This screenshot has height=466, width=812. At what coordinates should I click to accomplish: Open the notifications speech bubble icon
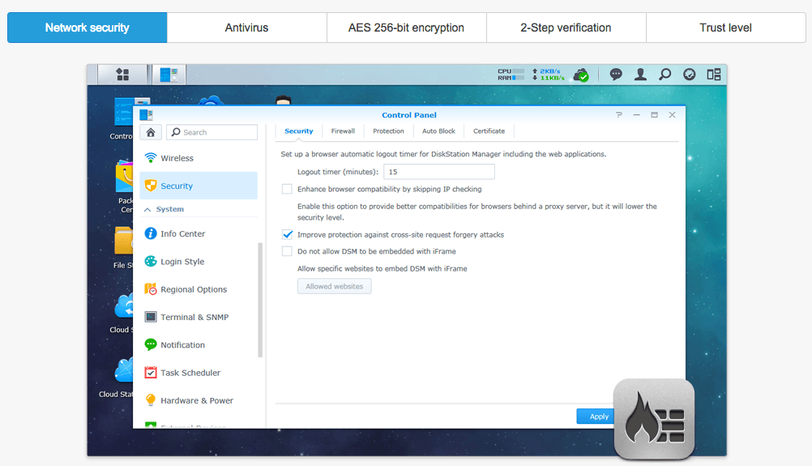tap(616, 75)
